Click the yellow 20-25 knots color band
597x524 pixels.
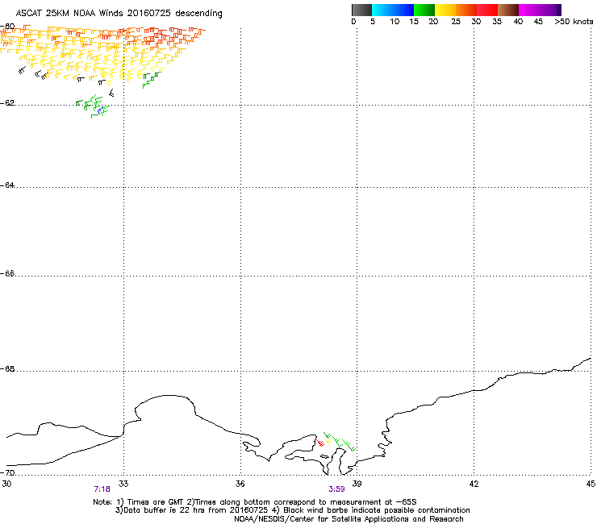445,10
